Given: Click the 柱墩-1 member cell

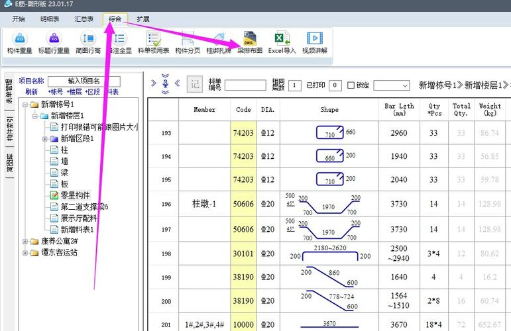Looking at the screenshot, I should (204, 204).
